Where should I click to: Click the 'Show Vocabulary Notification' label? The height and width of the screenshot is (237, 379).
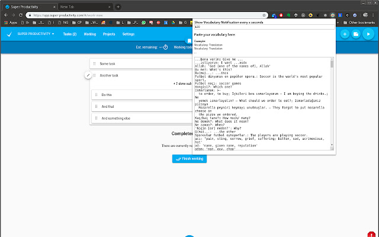click(229, 23)
